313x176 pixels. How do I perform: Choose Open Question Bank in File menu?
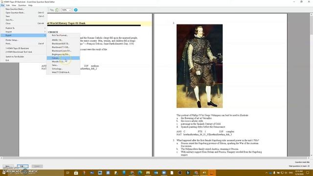(23, 13)
